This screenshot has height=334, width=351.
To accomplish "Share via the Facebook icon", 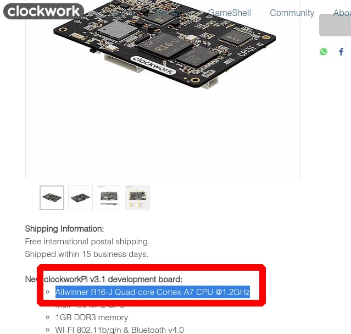I will (x=341, y=52).
